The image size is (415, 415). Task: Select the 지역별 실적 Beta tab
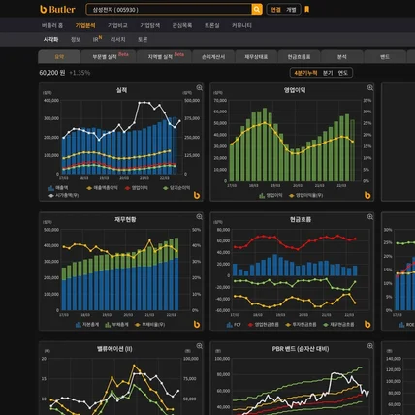[165, 57]
